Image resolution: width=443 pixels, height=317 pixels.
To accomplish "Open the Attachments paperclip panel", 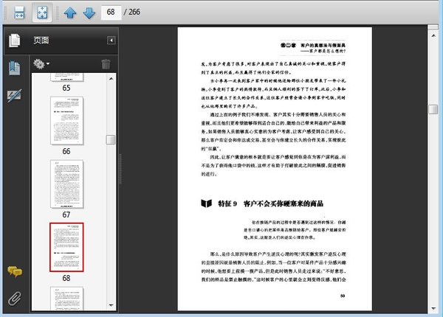I will point(14,299).
